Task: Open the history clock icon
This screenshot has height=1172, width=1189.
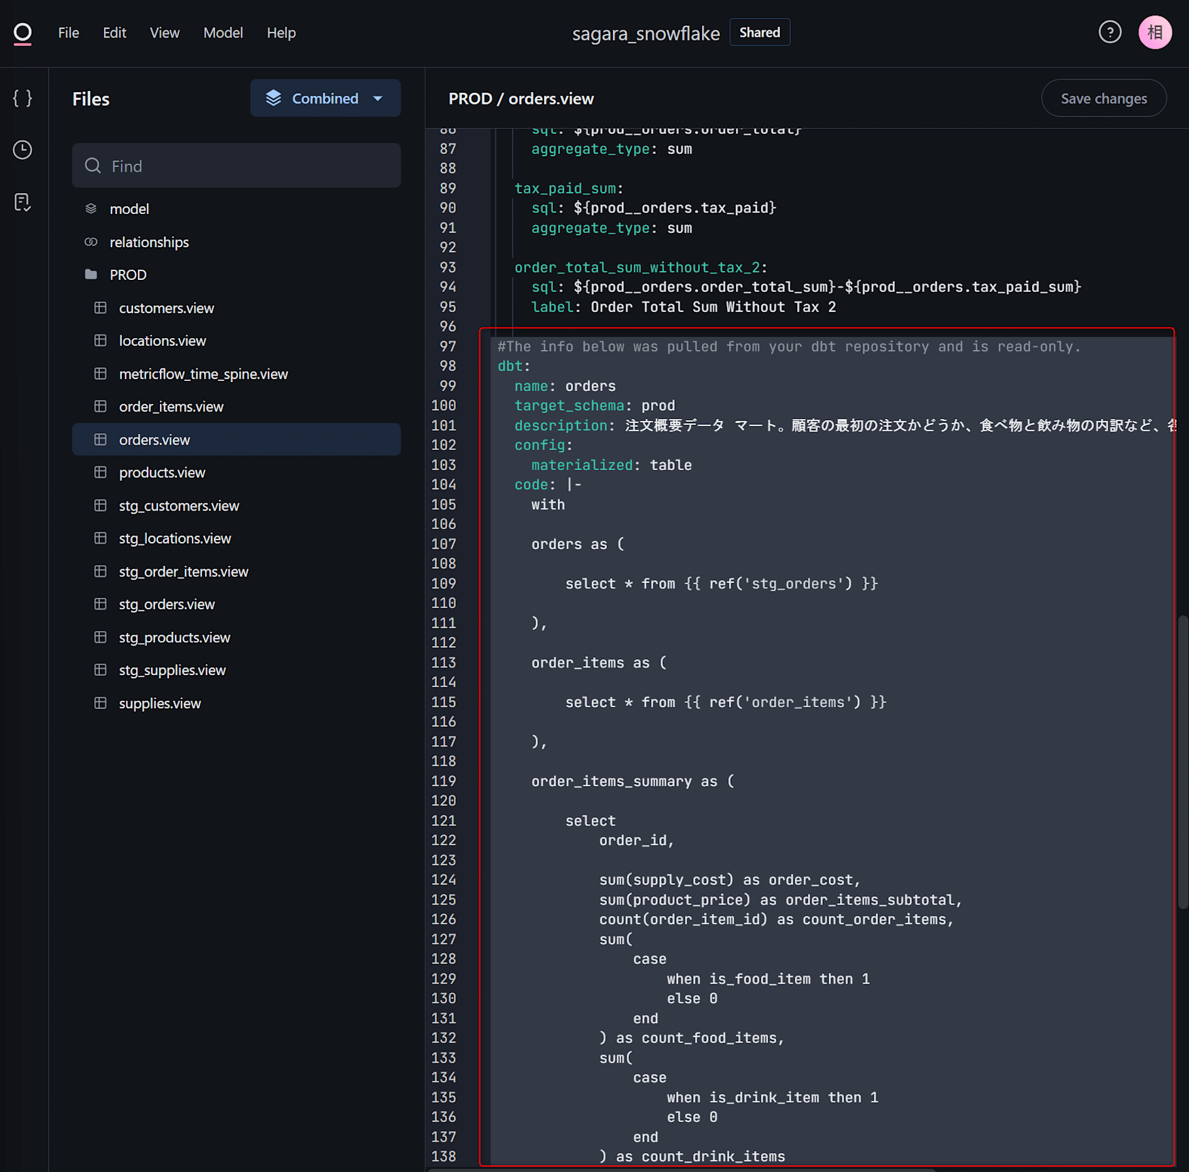Action: tap(23, 150)
